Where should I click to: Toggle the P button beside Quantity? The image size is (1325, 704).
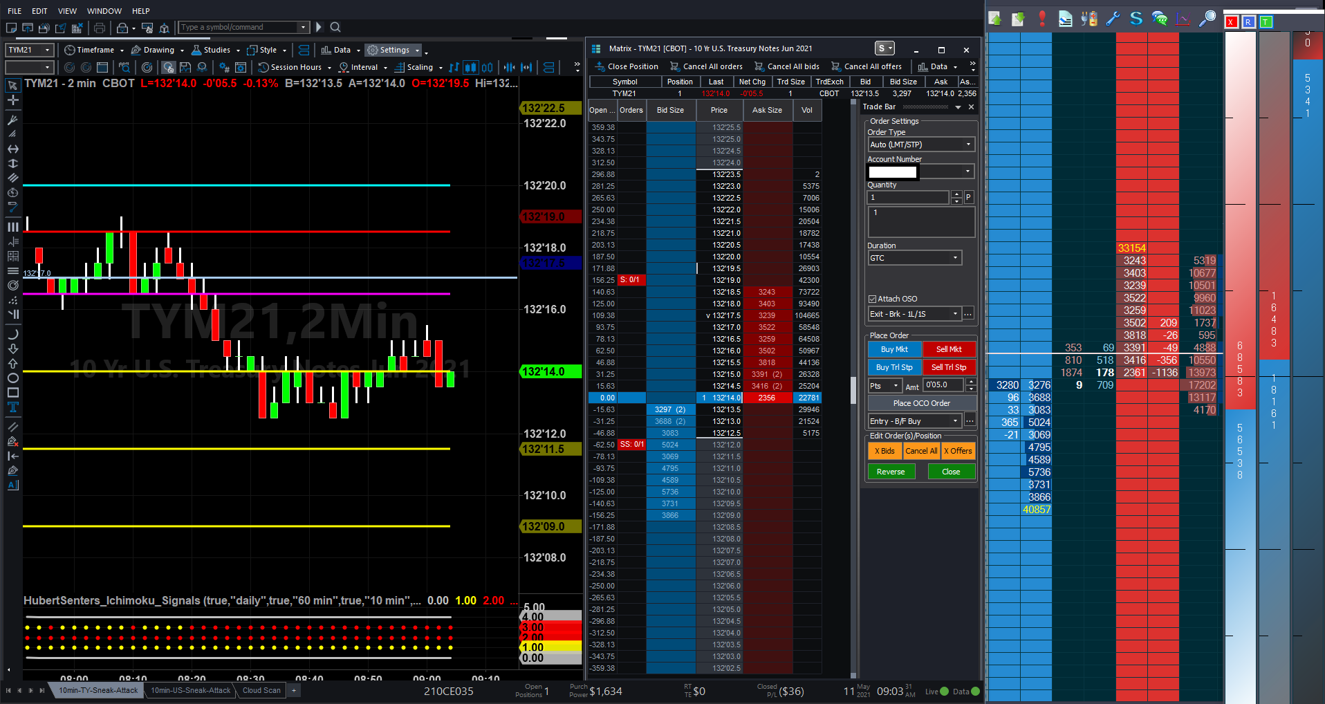tap(968, 197)
